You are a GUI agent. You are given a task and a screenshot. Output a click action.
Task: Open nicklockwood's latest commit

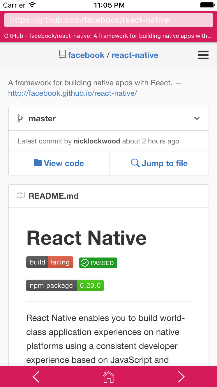(x=97, y=141)
